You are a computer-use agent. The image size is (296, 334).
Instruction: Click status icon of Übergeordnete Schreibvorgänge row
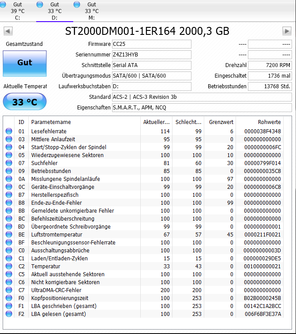tap(9, 226)
